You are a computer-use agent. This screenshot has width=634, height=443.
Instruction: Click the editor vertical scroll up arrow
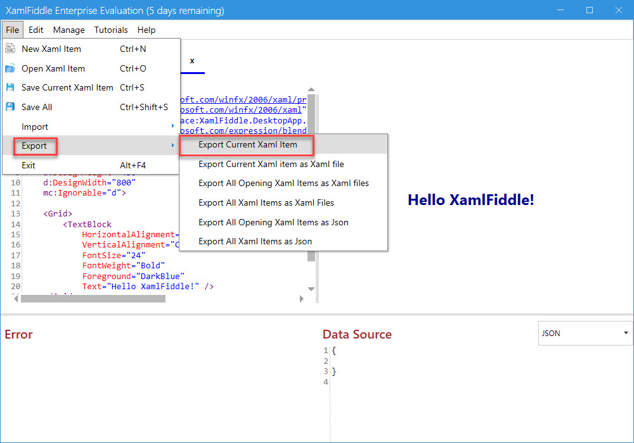(311, 90)
